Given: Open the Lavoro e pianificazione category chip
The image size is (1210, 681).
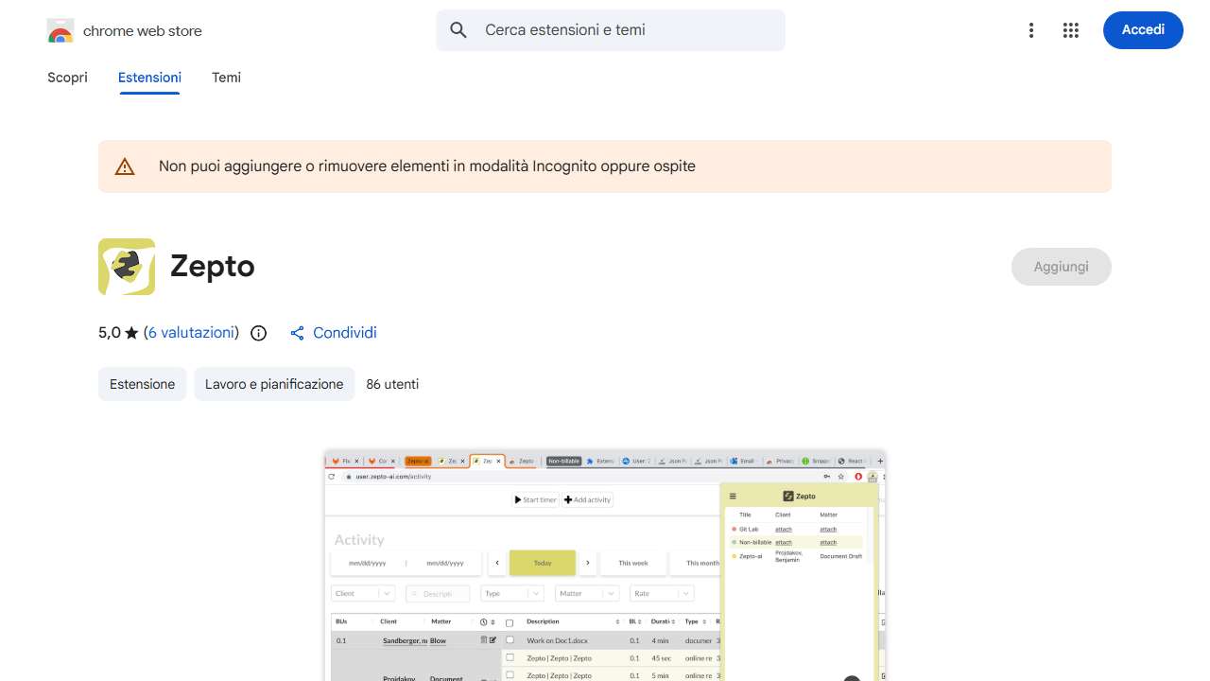Looking at the screenshot, I should click(x=274, y=384).
